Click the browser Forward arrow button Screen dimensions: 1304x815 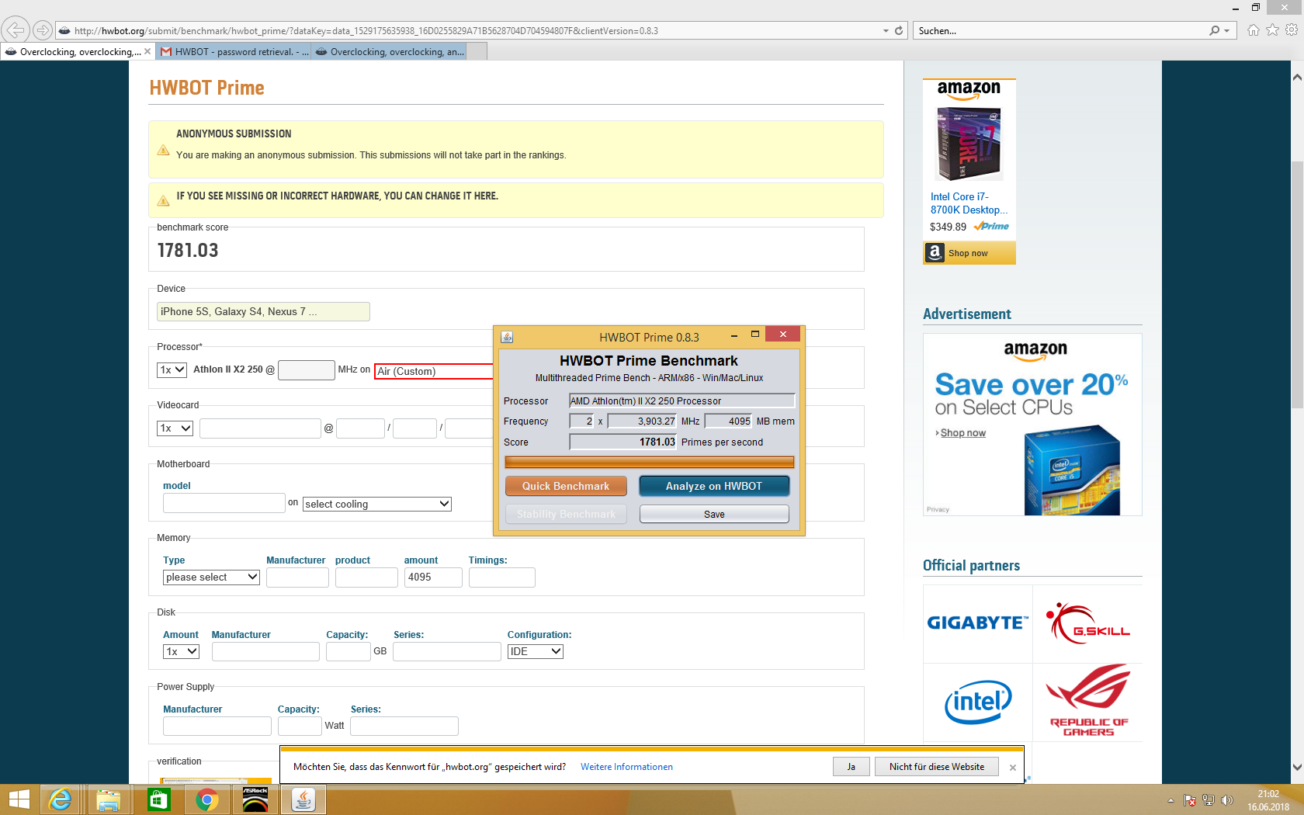43,30
